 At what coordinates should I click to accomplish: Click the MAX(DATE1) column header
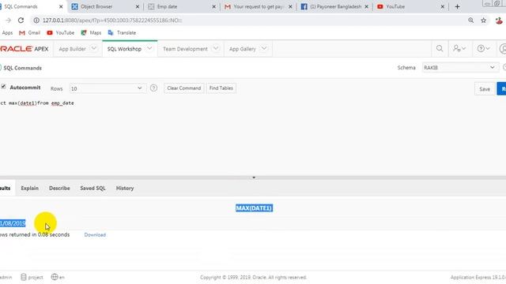(254, 208)
